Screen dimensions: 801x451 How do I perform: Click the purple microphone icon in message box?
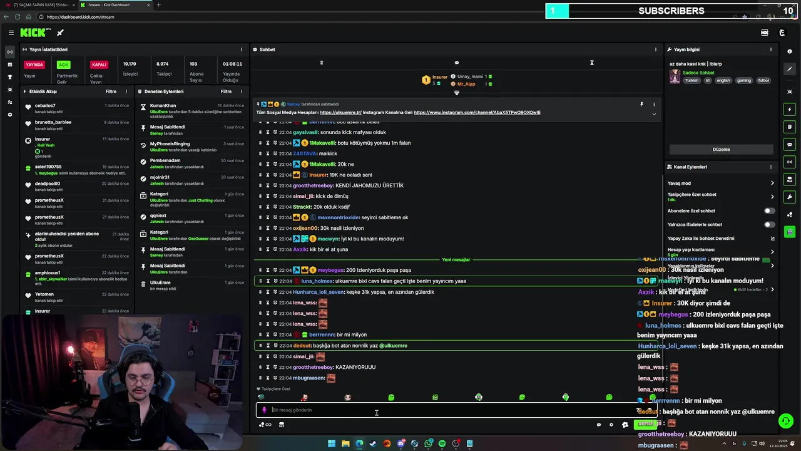coord(264,410)
